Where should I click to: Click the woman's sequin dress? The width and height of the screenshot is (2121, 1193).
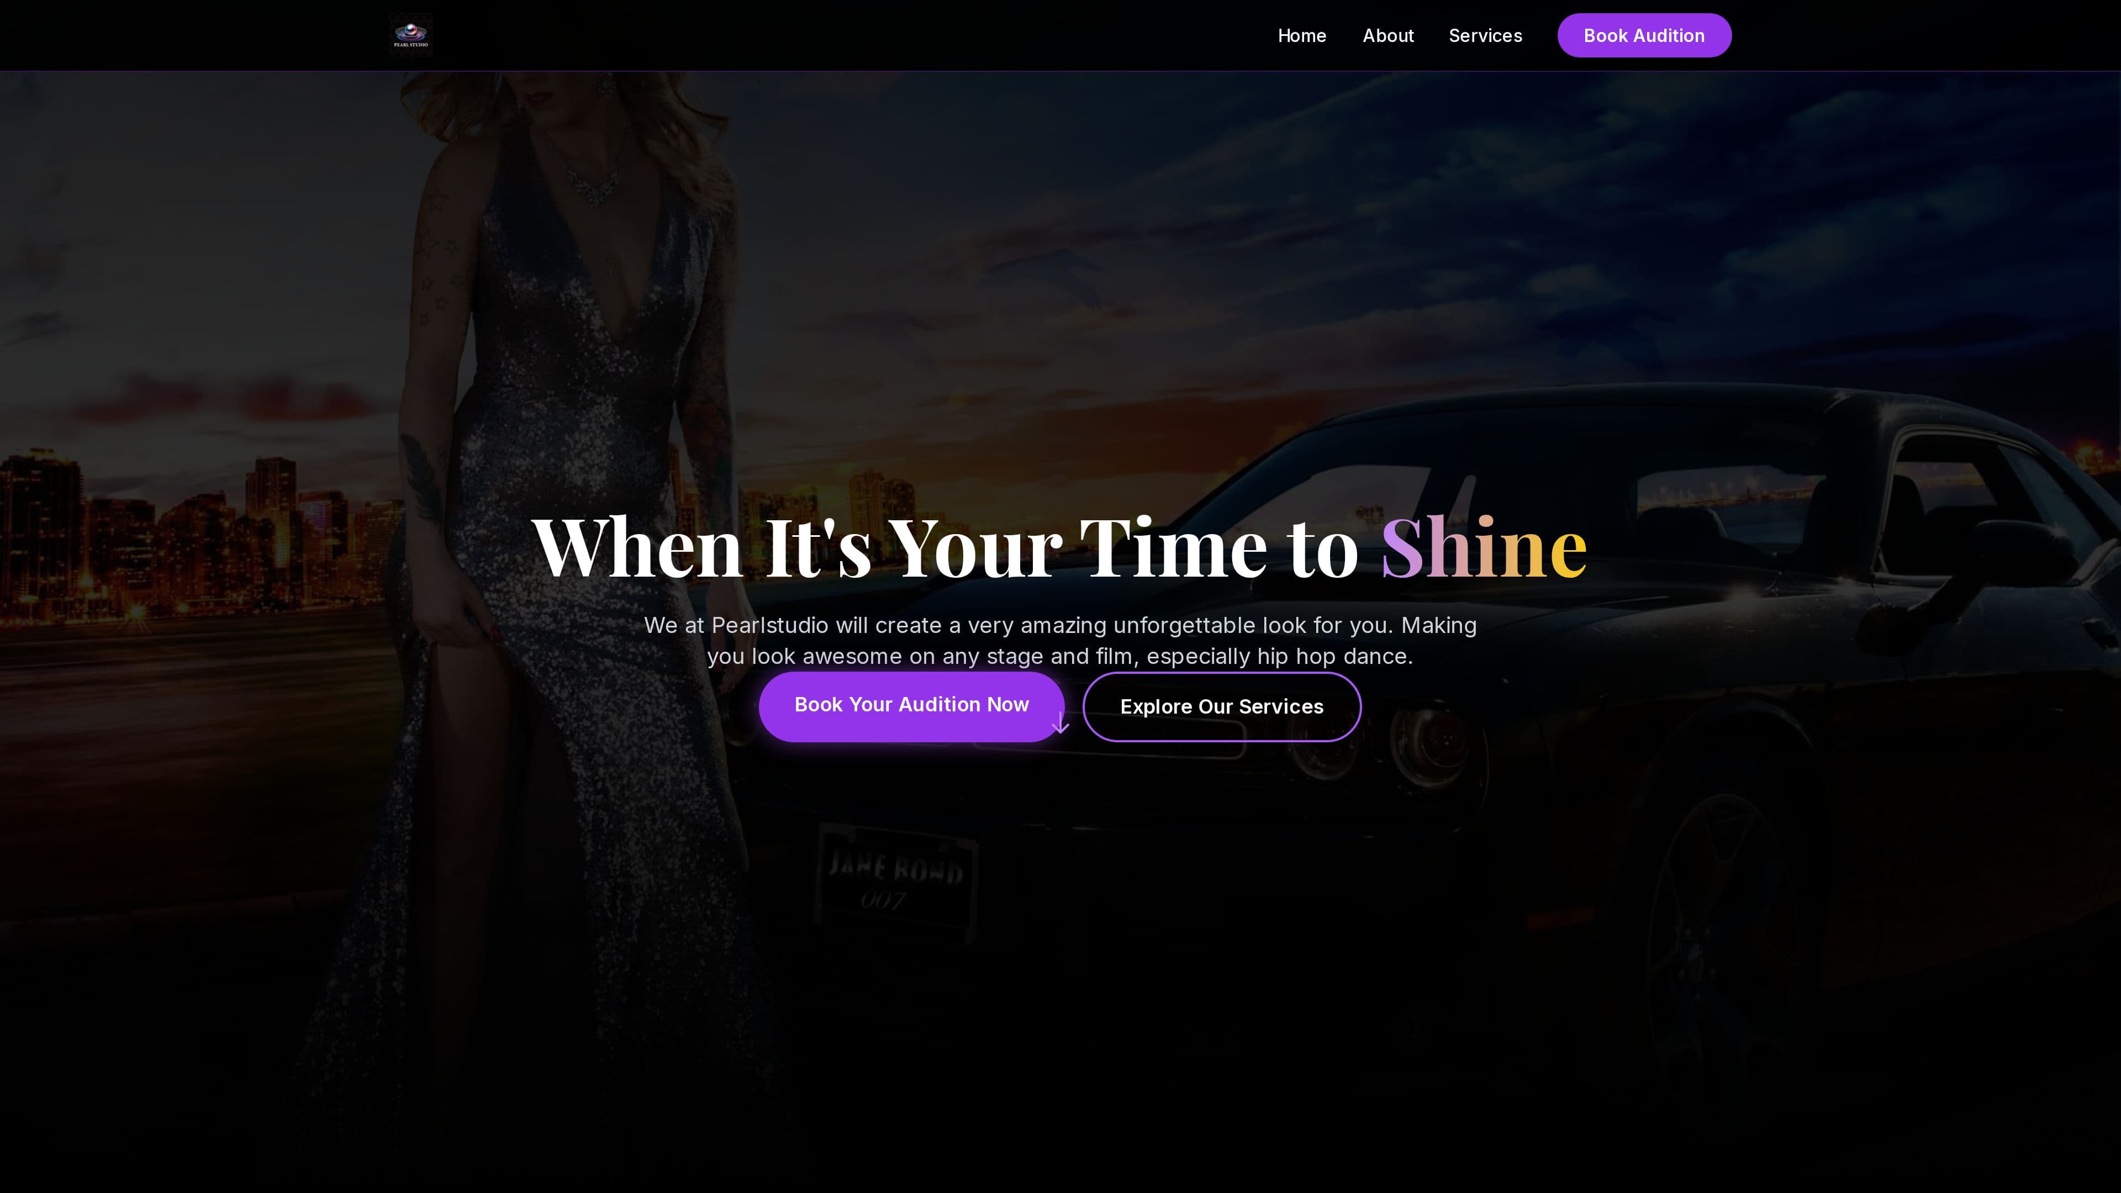pyautogui.click(x=576, y=576)
